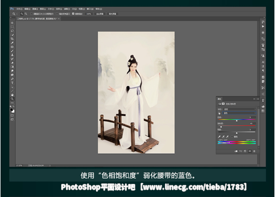This screenshot has width=276, height=197.
Task: Open the blue-outlined color channel dropdown
Action: click(240, 113)
